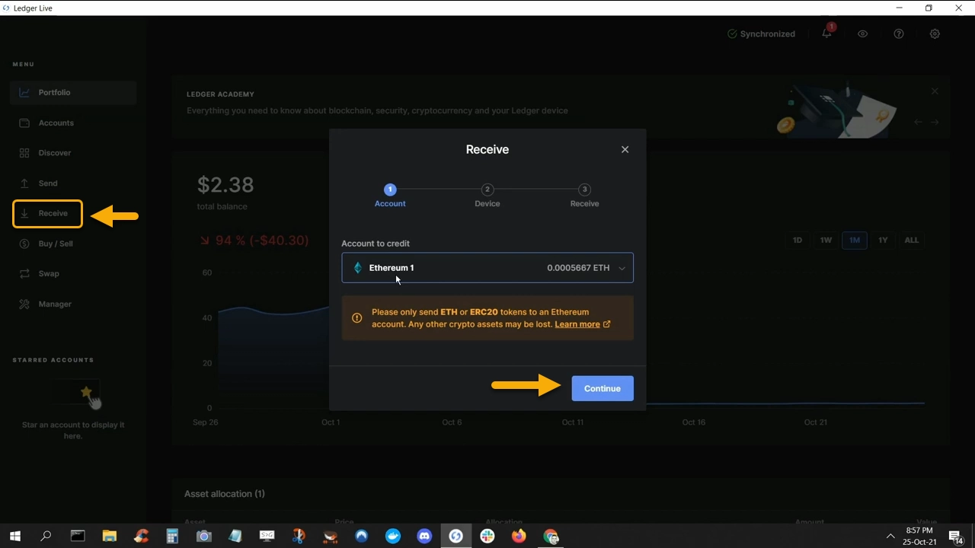This screenshot has height=548, width=975.
Task: Open Firefox from the taskbar
Action: tap(519, 536)
